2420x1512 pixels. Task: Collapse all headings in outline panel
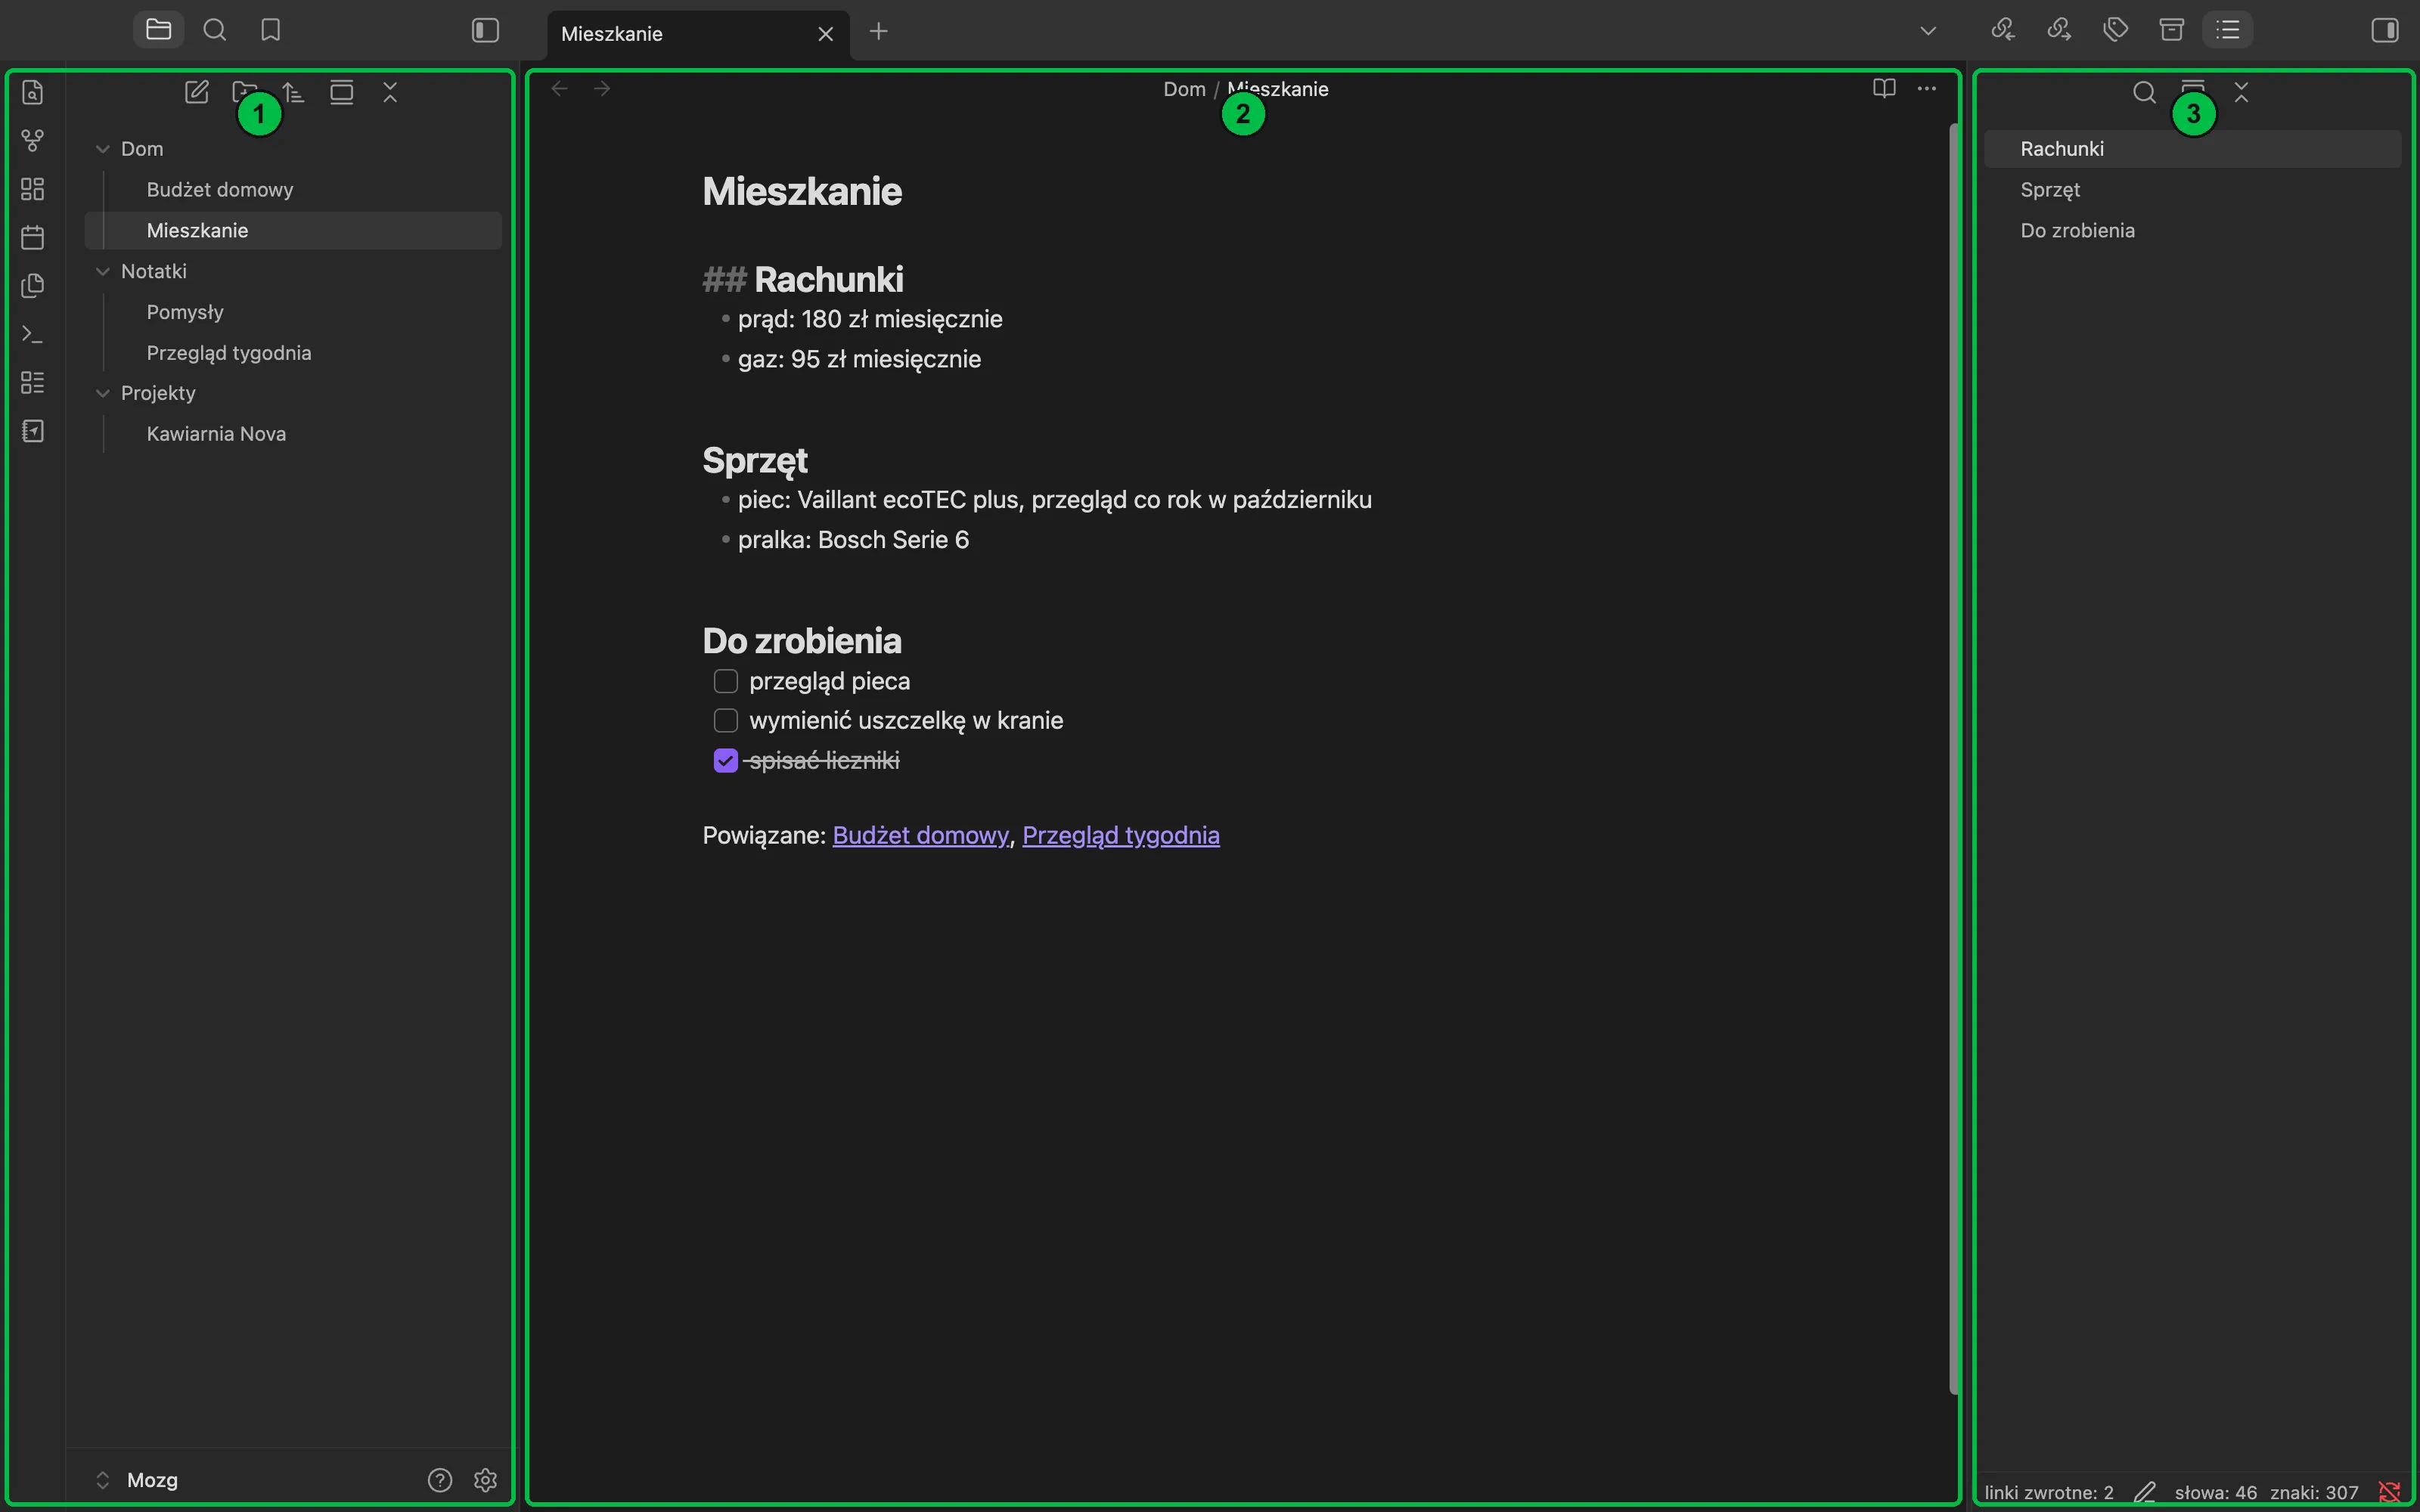2241,92
